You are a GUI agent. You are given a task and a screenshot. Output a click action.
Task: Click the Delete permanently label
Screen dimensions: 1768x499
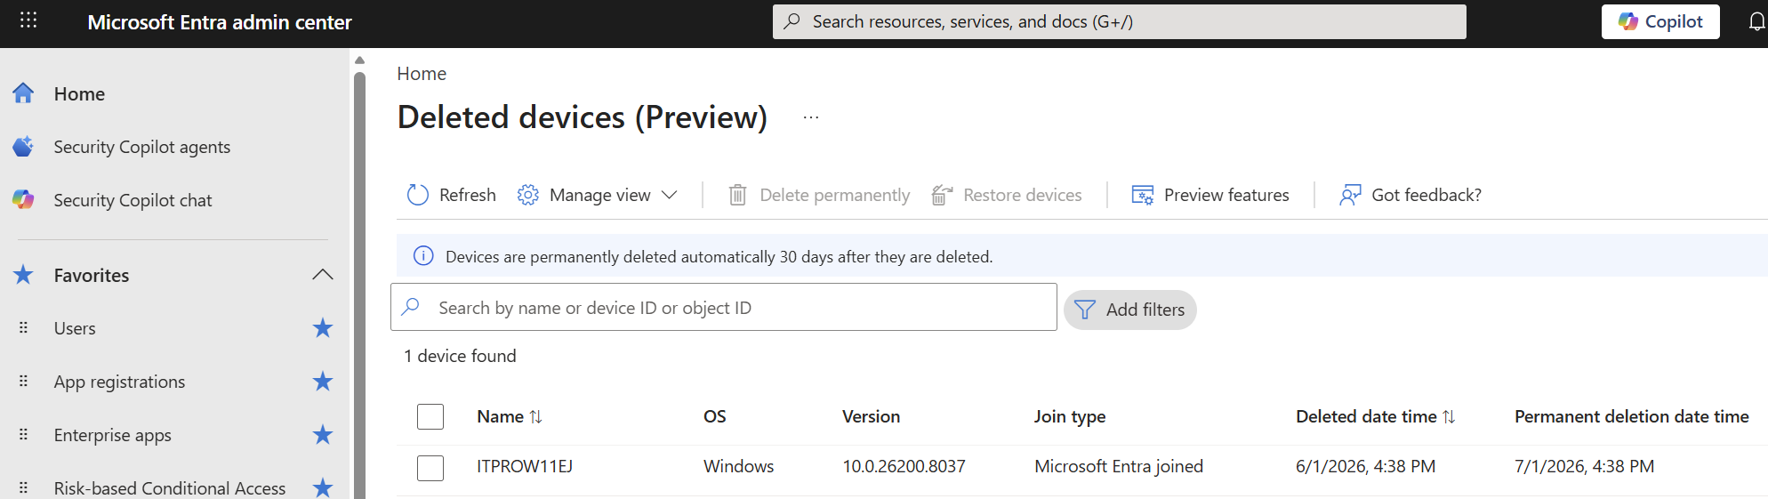pyautogui.click(x=834, y=195)
